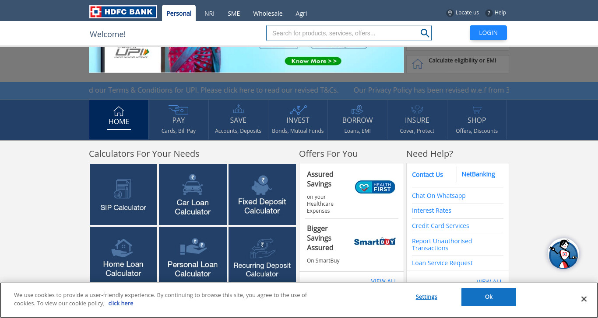Click Chat On Whatsapp link
The width and height of the screenshot is (598, 318).
[439, 196]
